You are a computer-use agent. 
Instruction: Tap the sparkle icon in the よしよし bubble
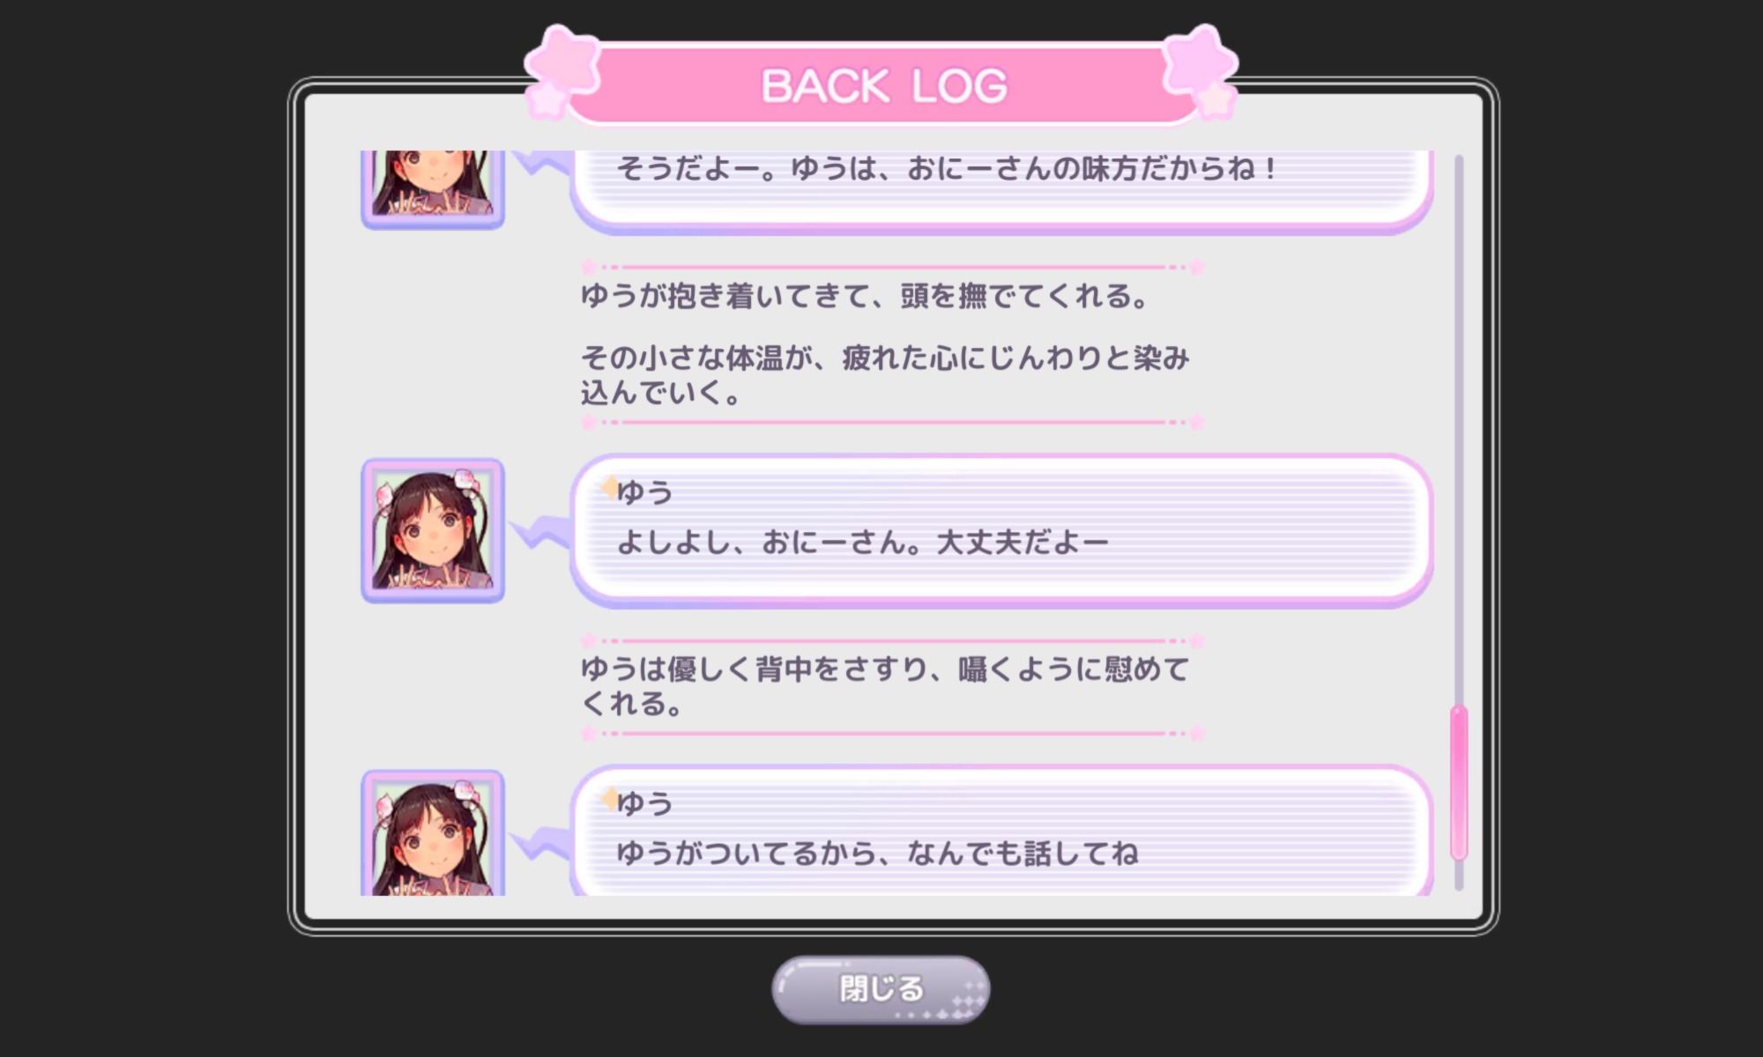(609, 487)
